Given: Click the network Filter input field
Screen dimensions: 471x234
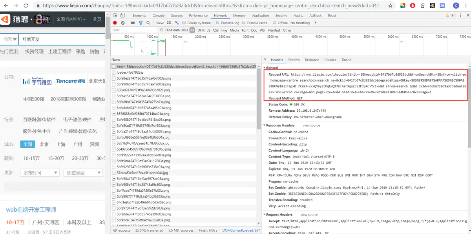Looking at the screenshot, I should pos(135,30).
